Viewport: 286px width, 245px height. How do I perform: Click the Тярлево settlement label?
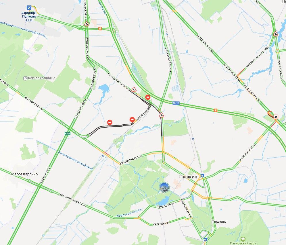point(219,221)
